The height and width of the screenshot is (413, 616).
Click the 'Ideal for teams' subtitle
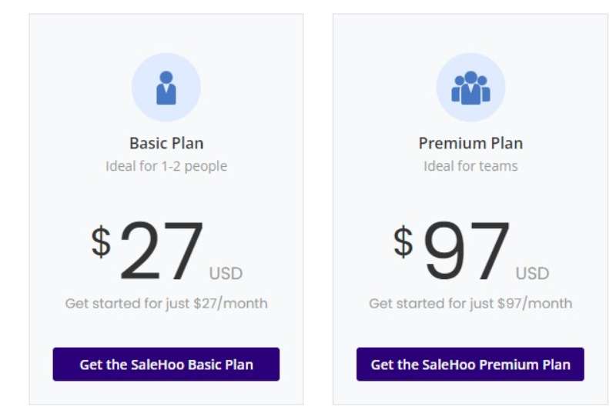[x=470, y=166]
